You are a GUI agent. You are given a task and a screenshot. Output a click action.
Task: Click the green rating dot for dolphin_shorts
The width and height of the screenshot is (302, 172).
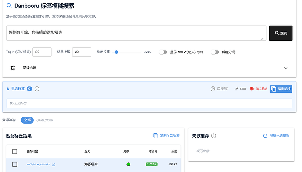click(129, 164)
